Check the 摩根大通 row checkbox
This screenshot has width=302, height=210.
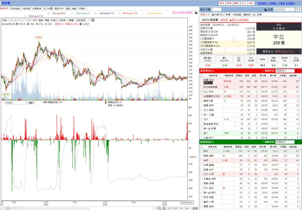[x=202, y=101]
